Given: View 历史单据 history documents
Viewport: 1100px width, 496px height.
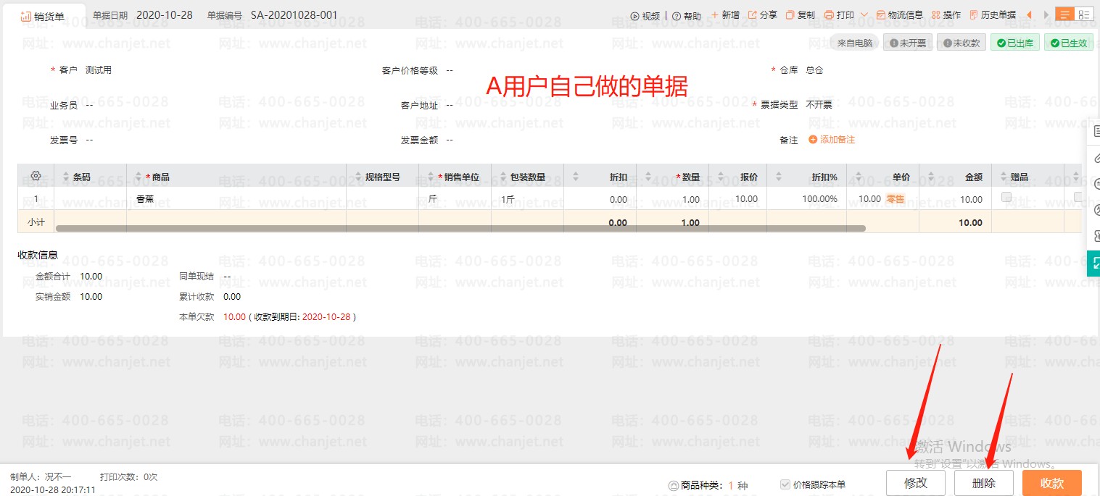Looking at the screenshot, I should [993, 15].
